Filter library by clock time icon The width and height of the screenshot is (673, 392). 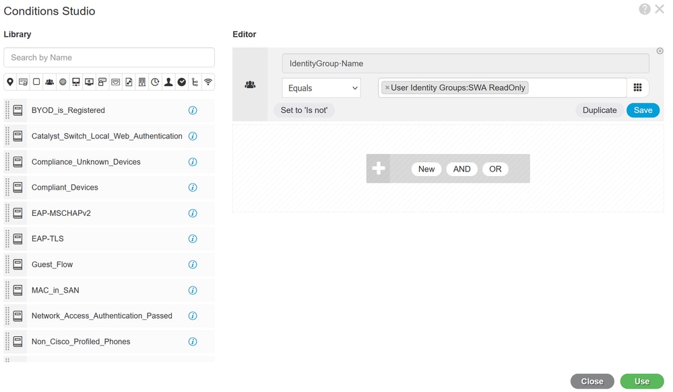coord(155,82)
